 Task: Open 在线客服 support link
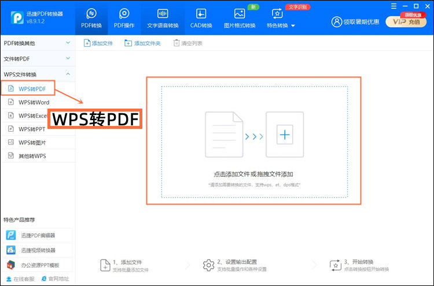[20, 279]
